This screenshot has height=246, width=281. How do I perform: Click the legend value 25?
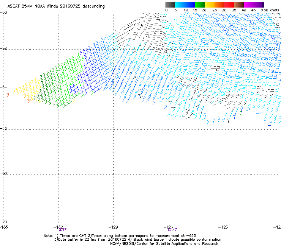[x=215, y=10]
